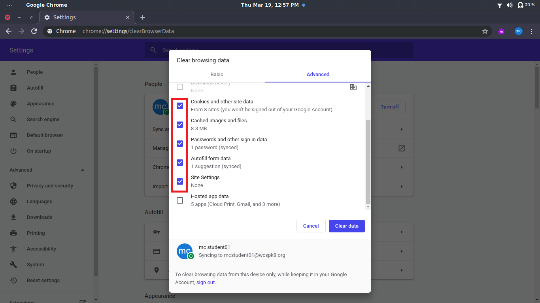Click the Printing printer icon
This screenshot has width=540, height=303.
click(x=13, y=233)
